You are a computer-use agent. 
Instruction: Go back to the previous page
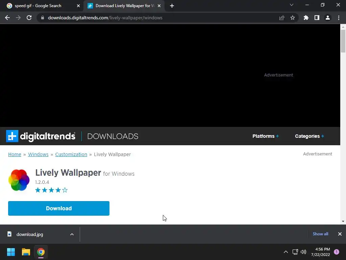(7, 18)
